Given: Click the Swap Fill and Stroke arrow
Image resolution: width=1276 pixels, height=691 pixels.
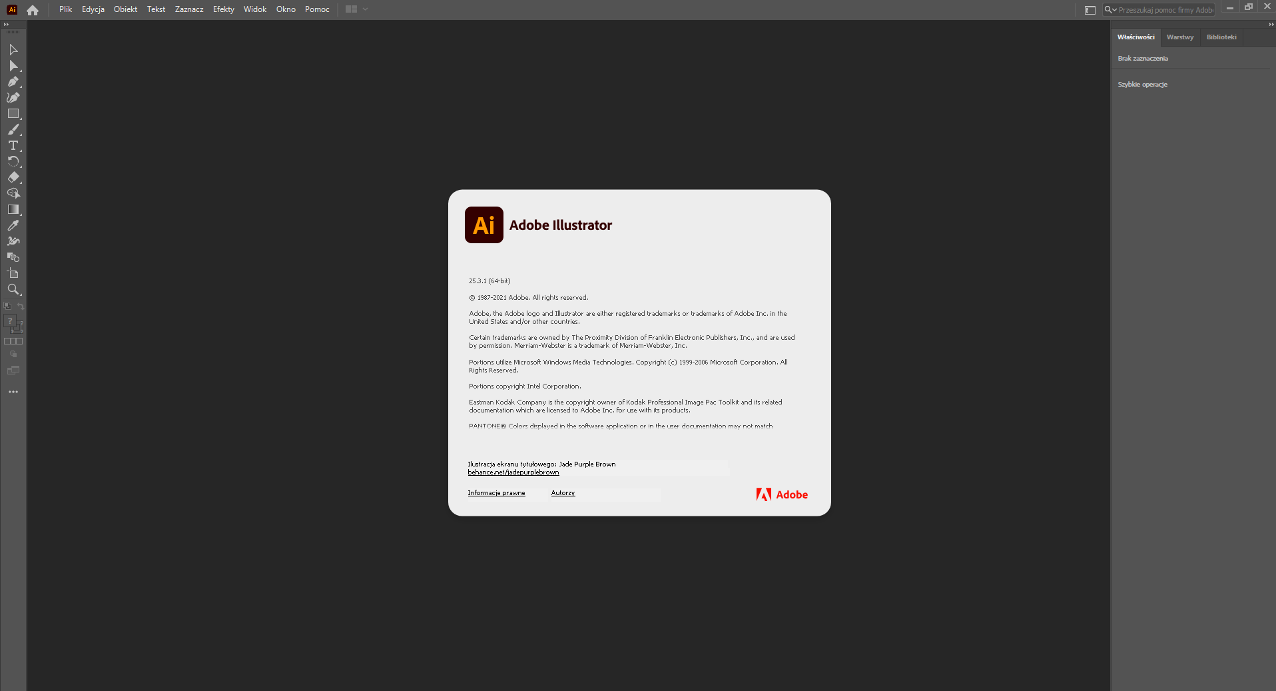Looking at the screenshot, I should point(21,307).
